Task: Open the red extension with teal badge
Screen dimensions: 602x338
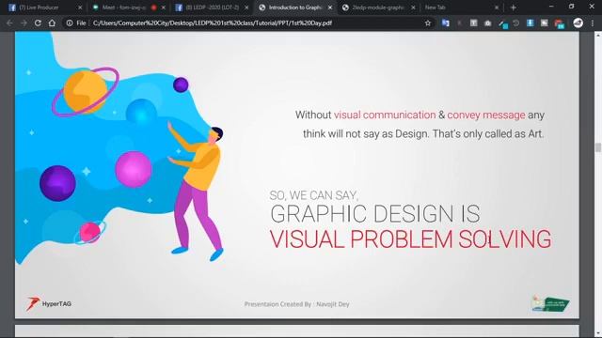Action: pyautogui.click(x=560, y=23)
